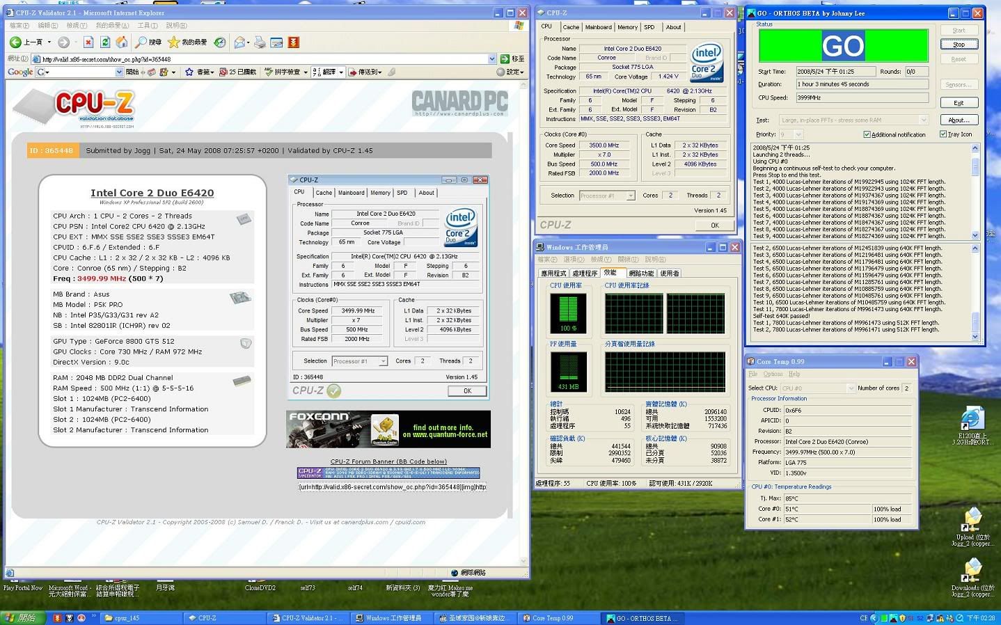This screenshot has width=1001, height=625.
Task: Open the Home page icon in IE toolbar
Action: [122, 42]
